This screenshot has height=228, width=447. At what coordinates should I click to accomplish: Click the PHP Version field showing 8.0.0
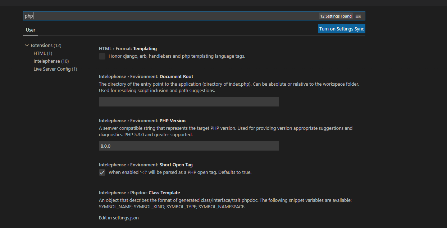[188, 146]
